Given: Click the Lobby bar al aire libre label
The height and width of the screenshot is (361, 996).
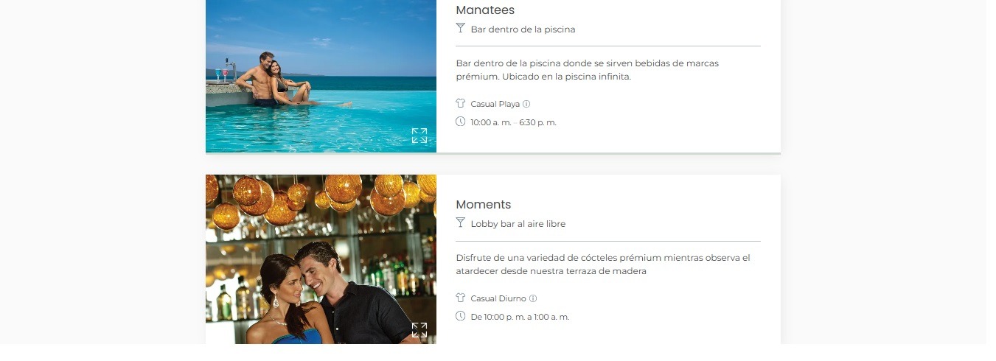Looking at the screenshot, I should [518, 224].
